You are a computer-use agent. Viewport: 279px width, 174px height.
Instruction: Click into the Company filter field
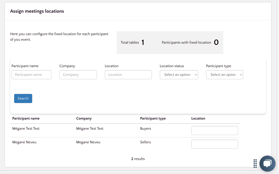78,75
